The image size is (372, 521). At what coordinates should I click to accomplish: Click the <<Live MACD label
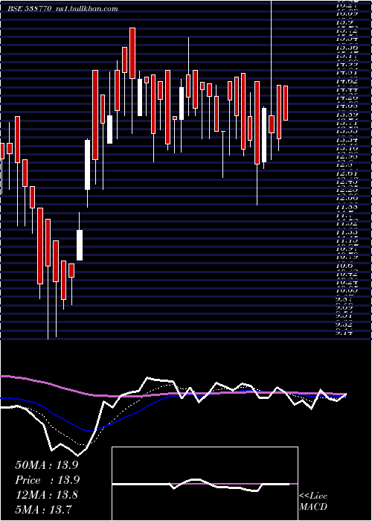point(313,502)
